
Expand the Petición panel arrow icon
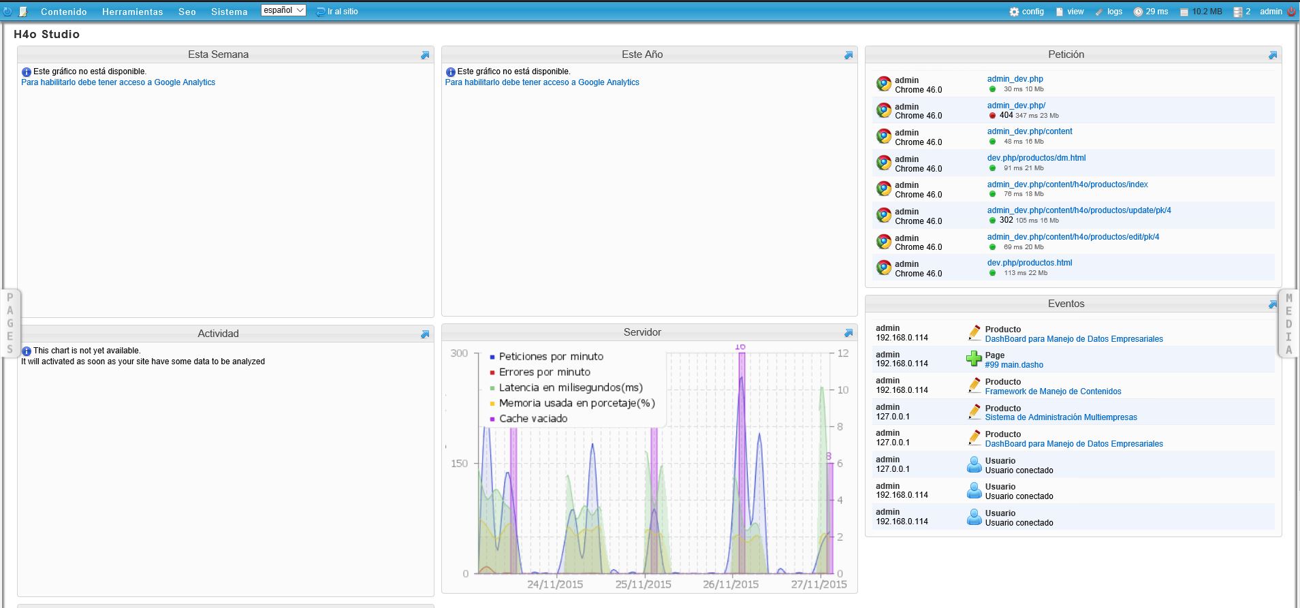tap(1273, 55)
